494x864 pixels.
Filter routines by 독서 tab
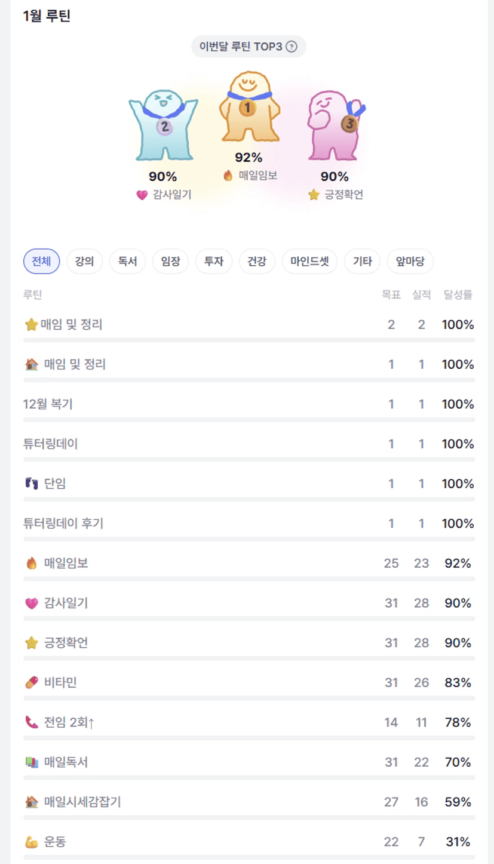(127, 261)
